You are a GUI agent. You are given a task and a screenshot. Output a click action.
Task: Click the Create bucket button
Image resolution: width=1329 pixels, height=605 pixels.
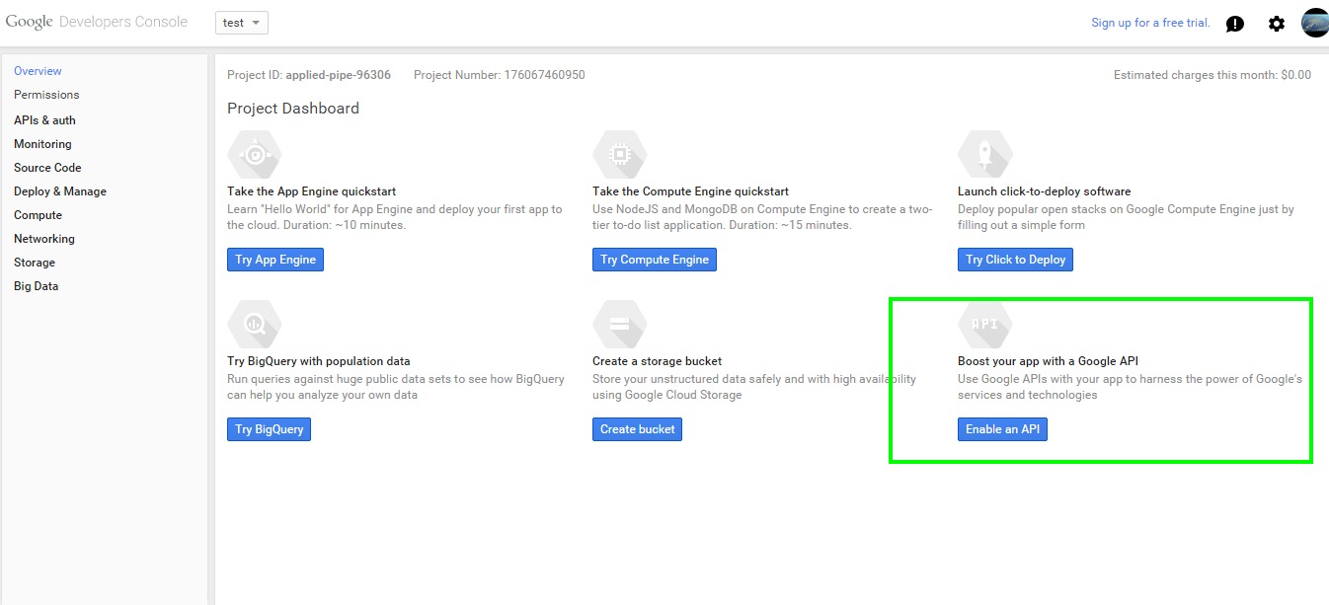[x=638, y=429]
